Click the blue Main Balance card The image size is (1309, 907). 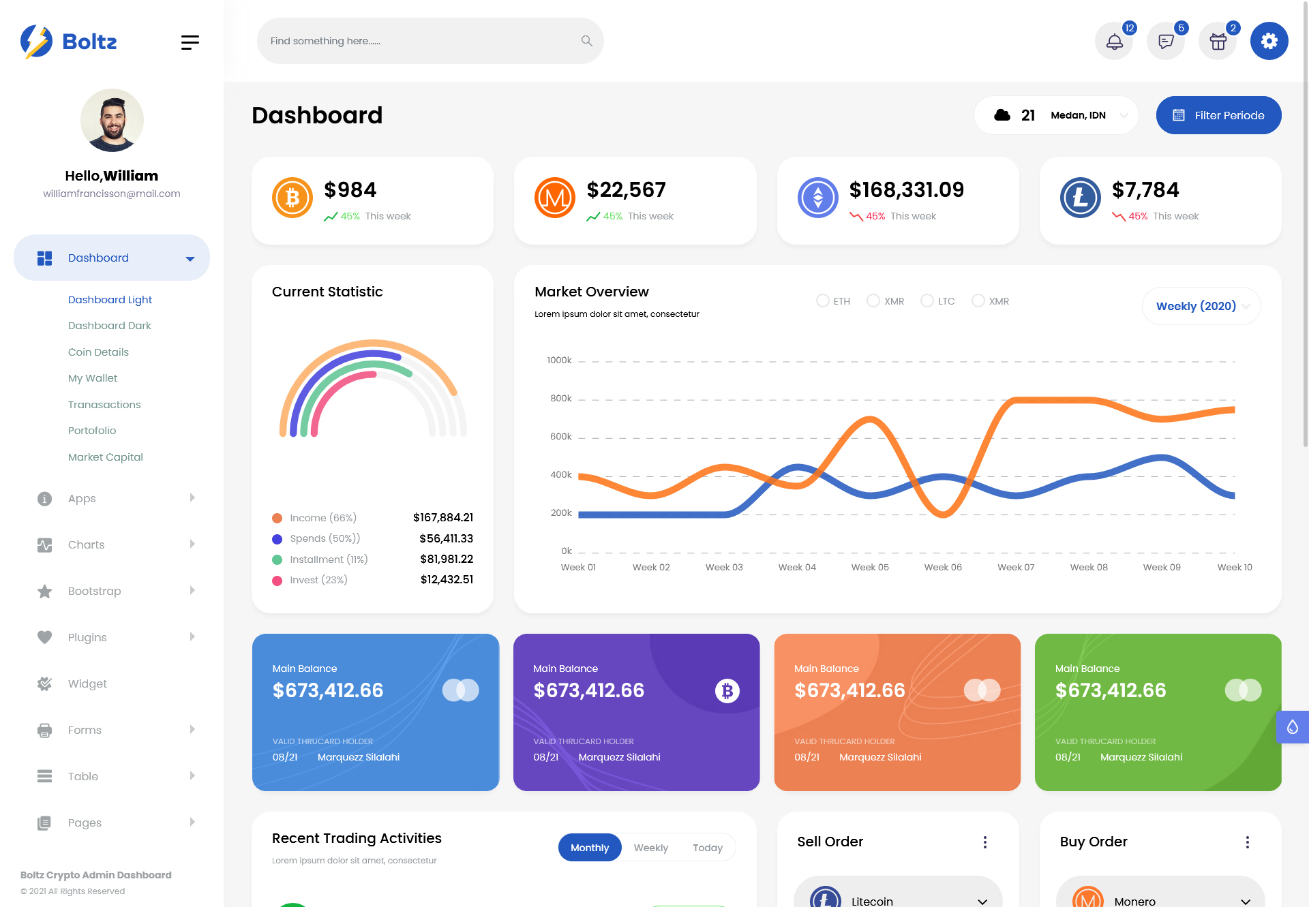pyautogui.click(x=376, y=712)
